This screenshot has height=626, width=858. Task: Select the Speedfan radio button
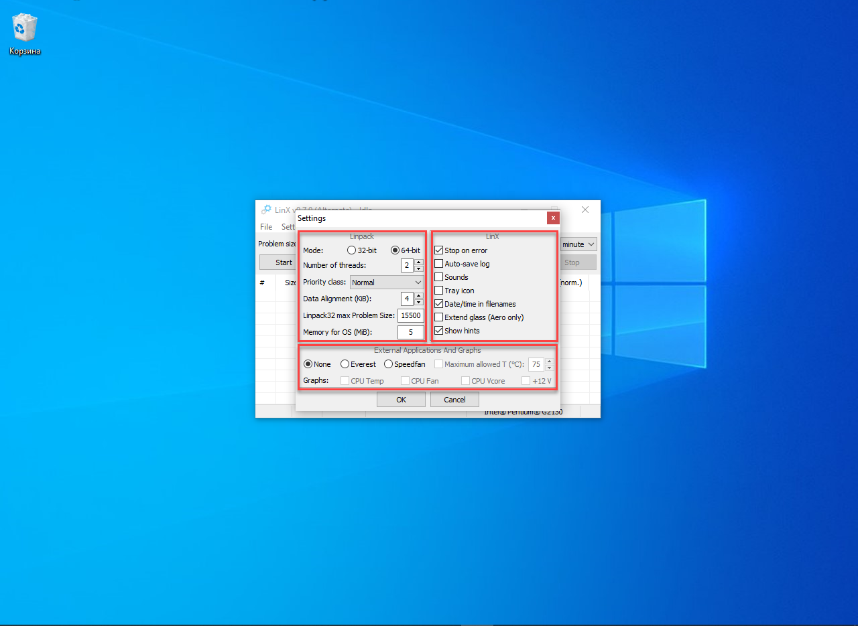405,364
